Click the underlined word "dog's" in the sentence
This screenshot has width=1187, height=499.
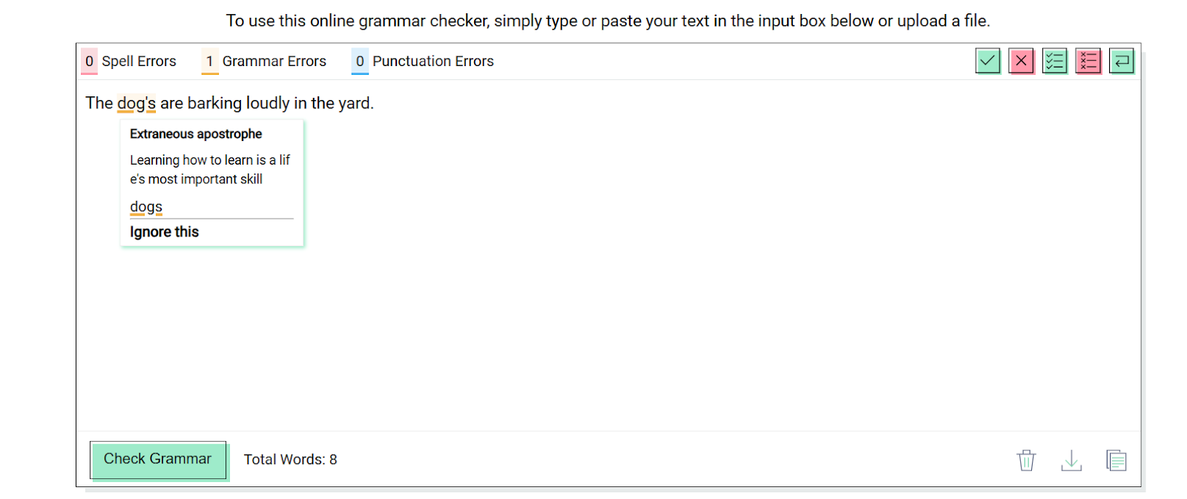coord(137,103)
